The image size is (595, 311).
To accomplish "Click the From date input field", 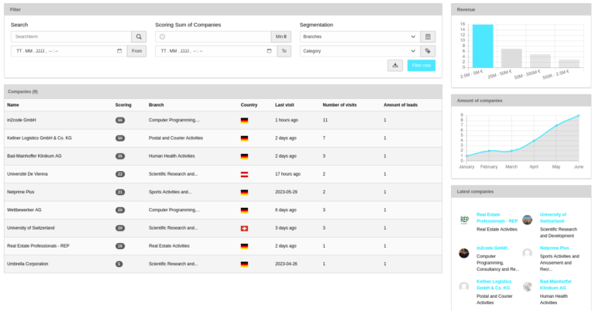I will 69,51.
